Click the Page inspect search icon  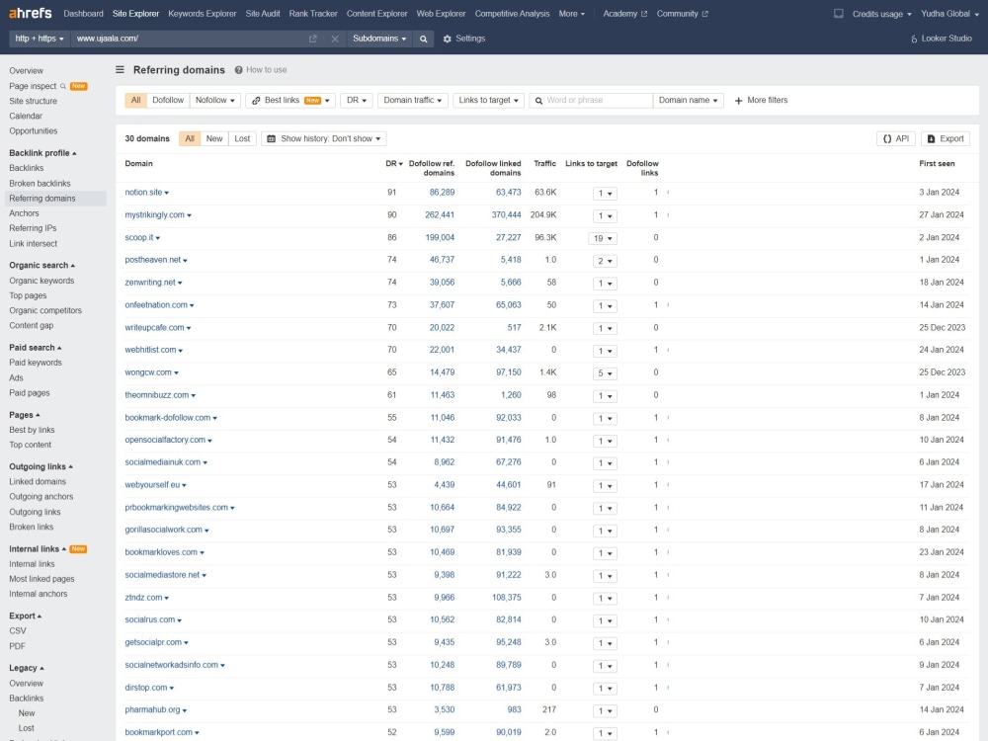pos(63,86)
